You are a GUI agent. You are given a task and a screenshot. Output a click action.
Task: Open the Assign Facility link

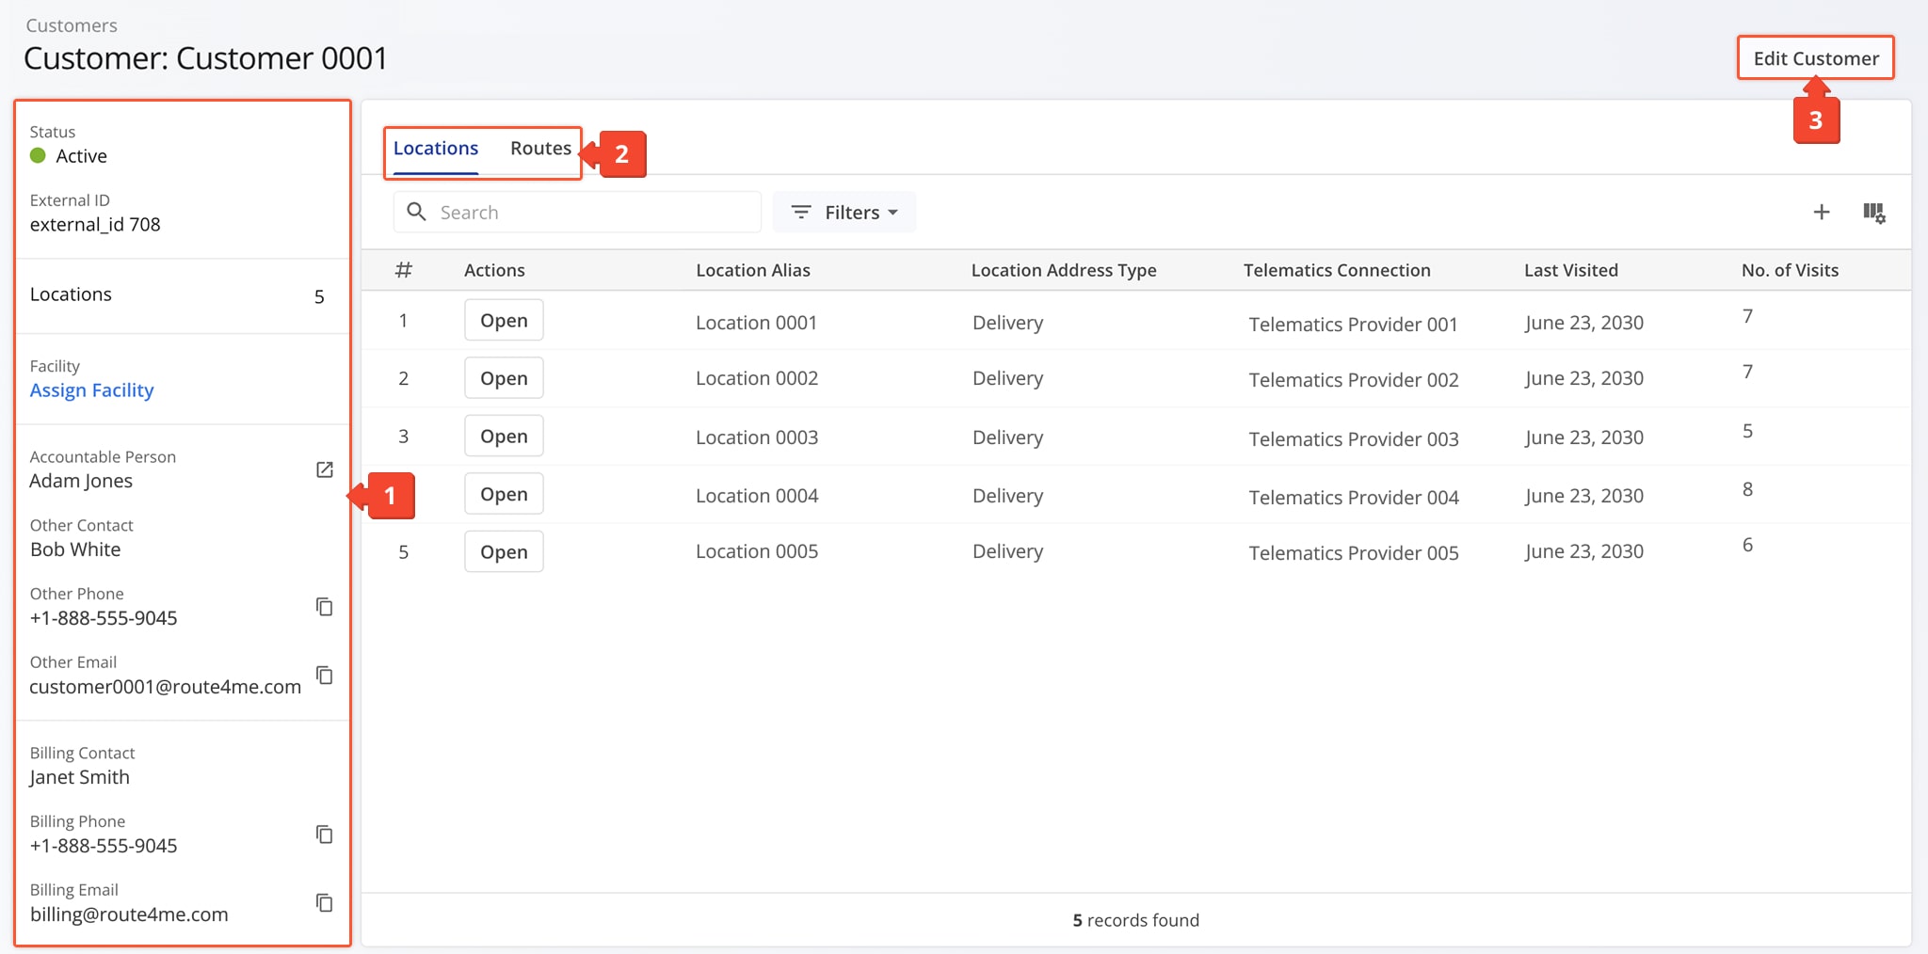click(91, 390)
